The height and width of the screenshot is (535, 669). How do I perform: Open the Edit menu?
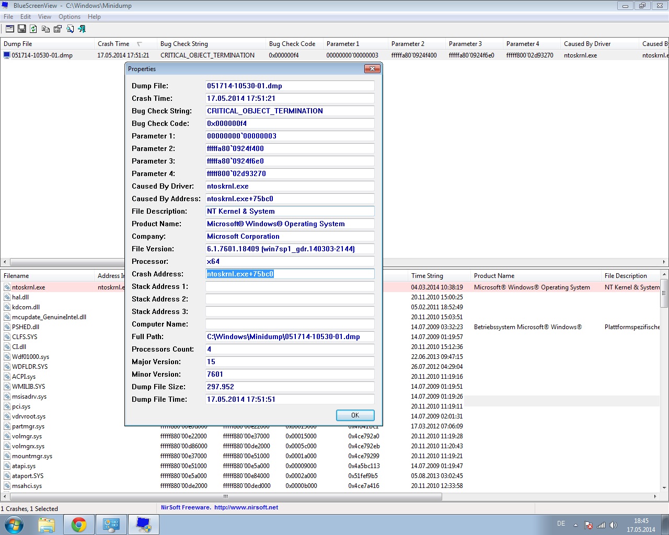(x=26, y=17)
